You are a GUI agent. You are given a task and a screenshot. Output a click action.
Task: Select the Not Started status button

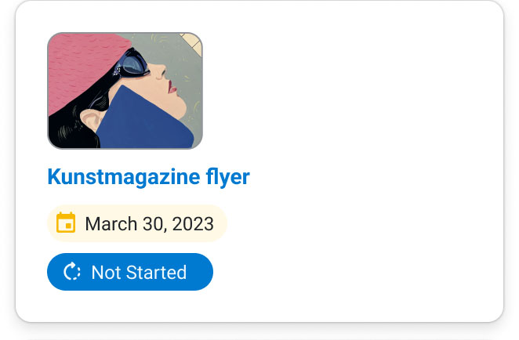[130, 272]
